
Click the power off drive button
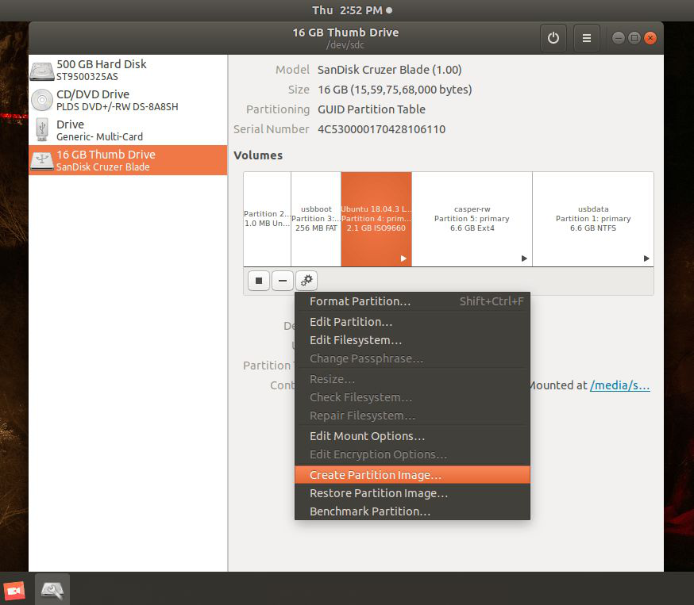553,38
